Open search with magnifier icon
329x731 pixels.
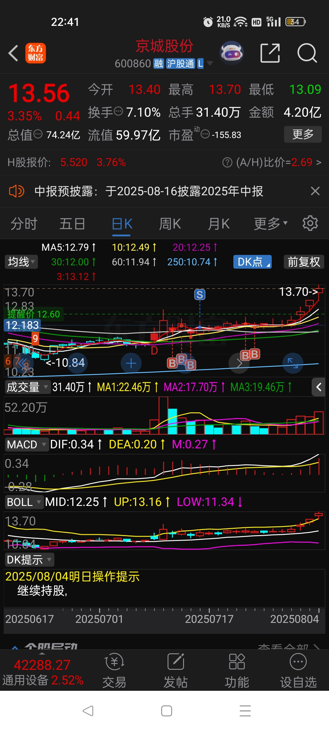tap(307, 53)
